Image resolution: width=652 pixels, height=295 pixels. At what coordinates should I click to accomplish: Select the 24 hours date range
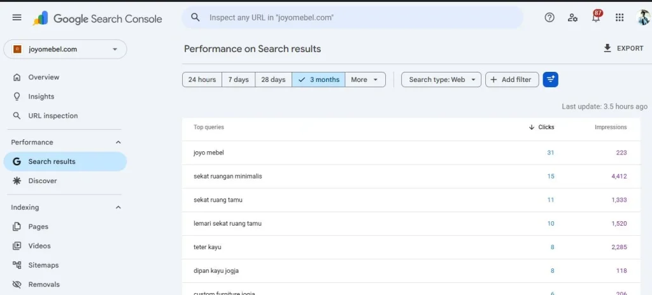click(202, 79)
